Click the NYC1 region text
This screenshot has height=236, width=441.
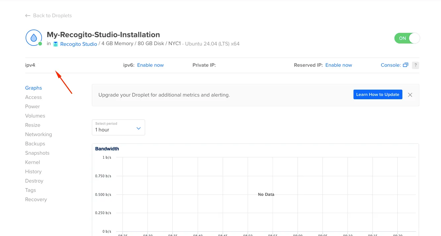pyautogui.click(x=174, y=44)
